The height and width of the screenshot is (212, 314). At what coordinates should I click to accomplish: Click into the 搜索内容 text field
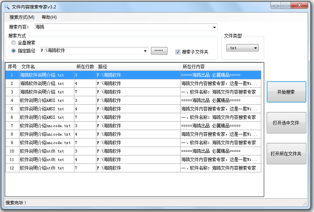pos(123,28)
